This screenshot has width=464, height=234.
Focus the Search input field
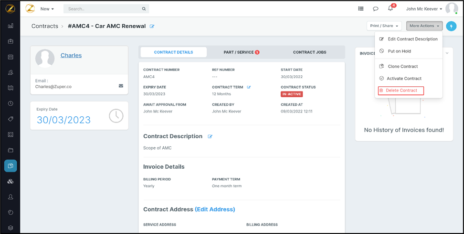(106, 9)
